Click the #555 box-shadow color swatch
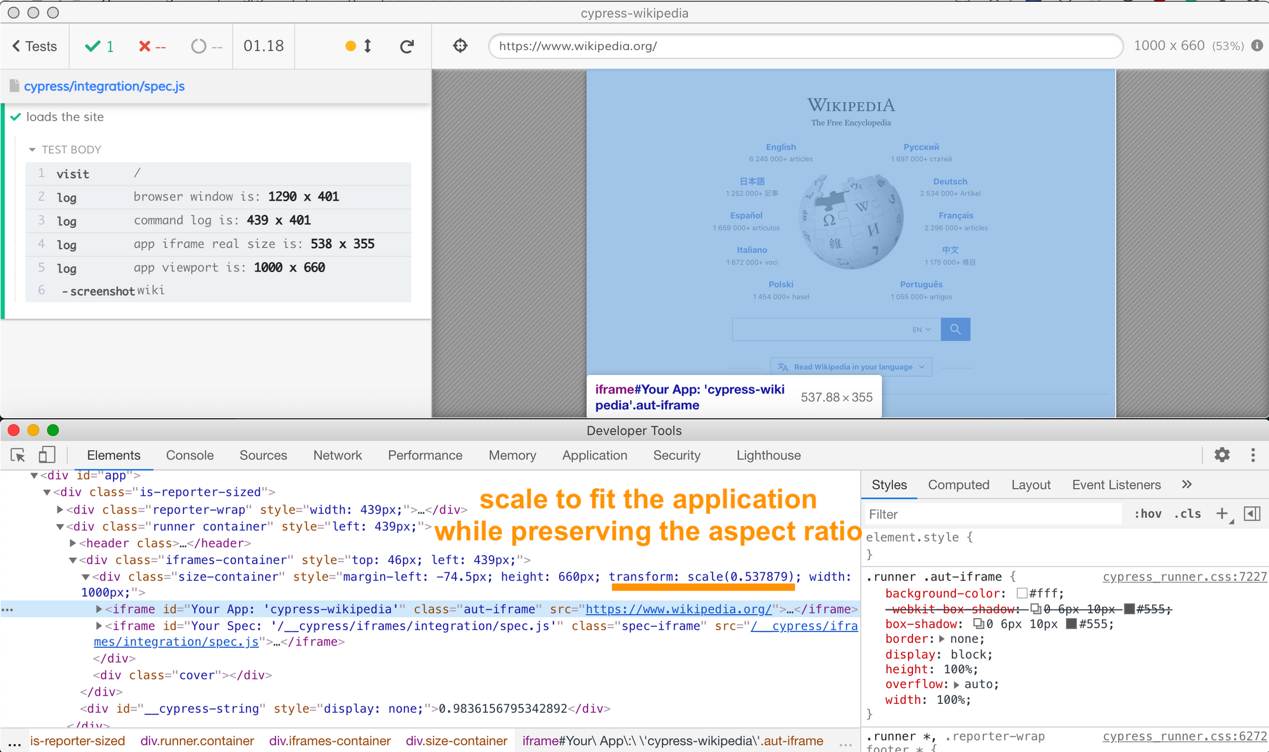The width and height of the screenshot is (1269, 752). coord(1072,624)
